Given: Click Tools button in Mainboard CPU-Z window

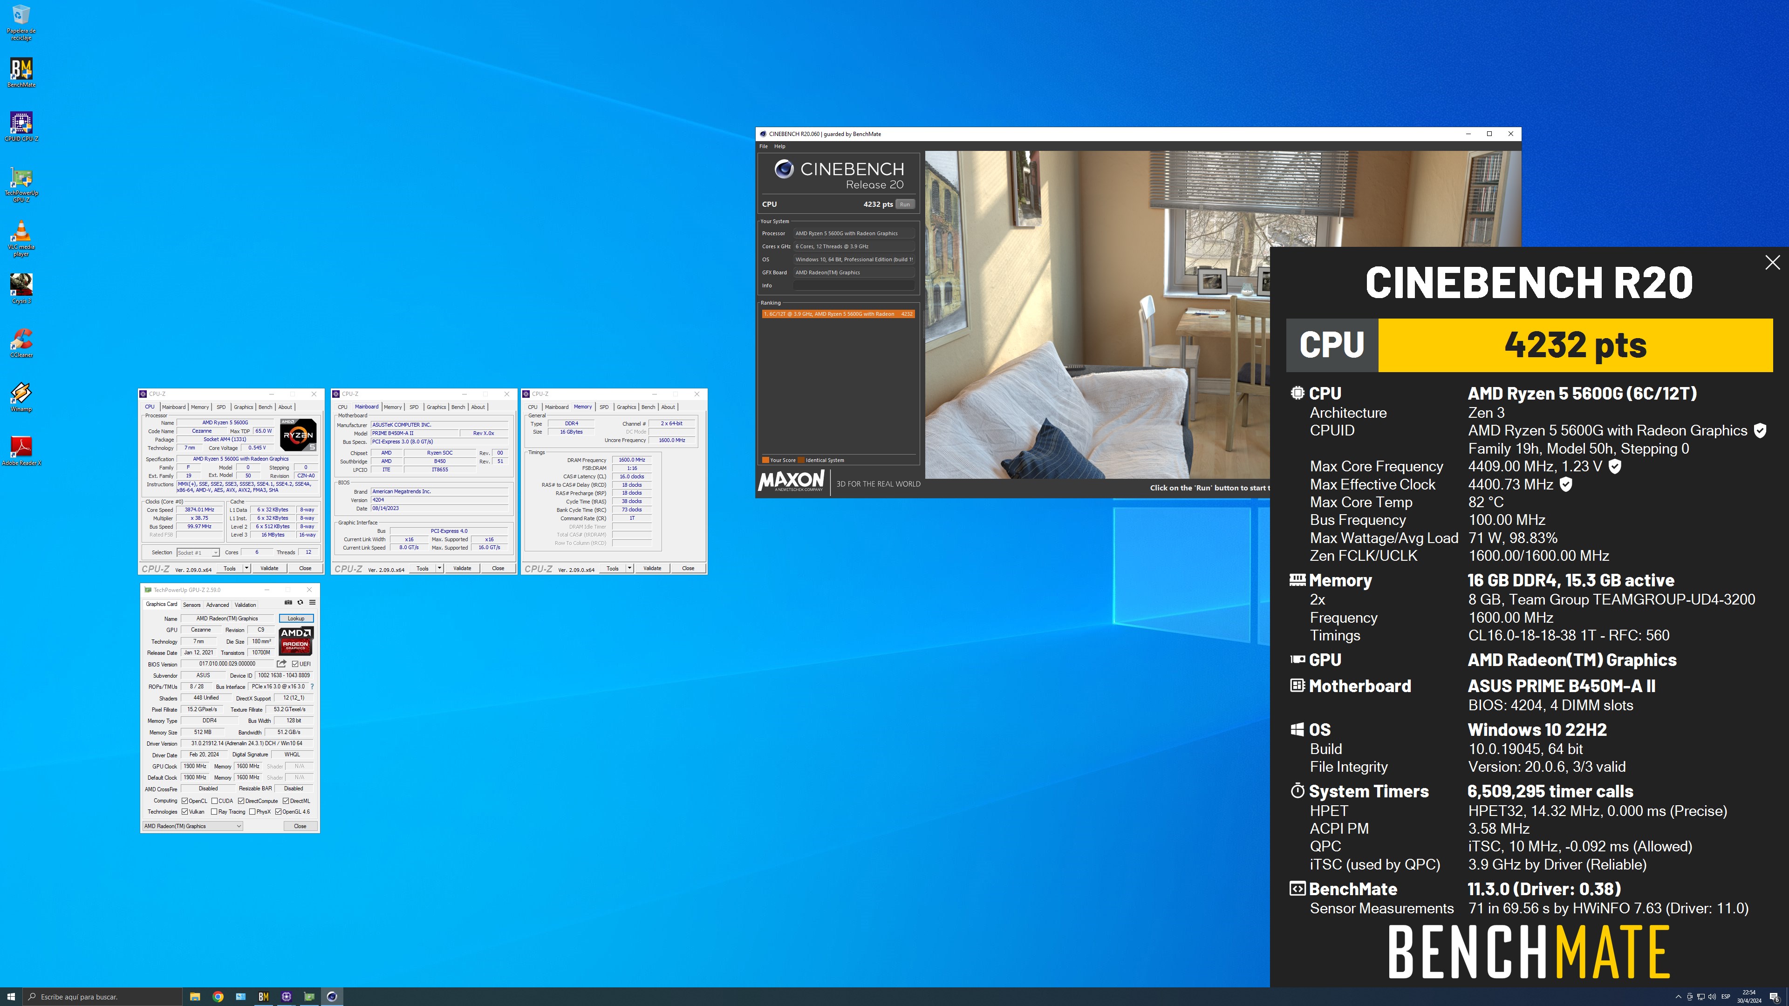Looking at the screenshot, I should (x=422, y=568).
